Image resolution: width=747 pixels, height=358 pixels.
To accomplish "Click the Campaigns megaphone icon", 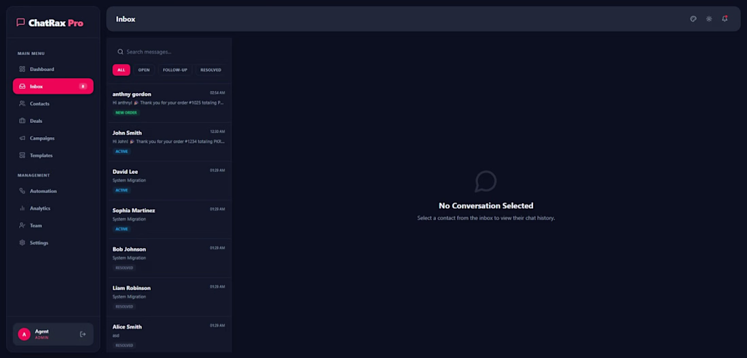I will [x=22, y=139].
